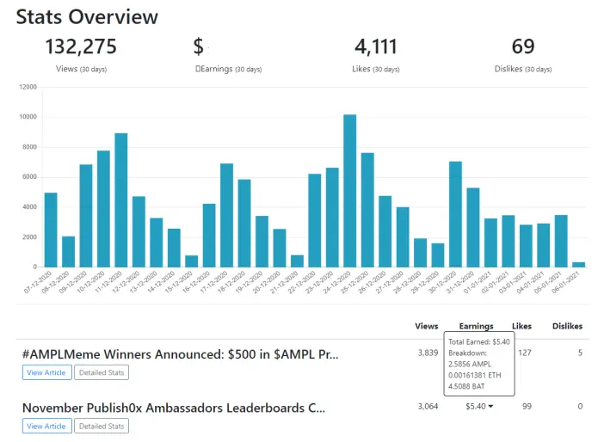This screenshot has height=442, width=604.
Task: Click the 69 dislikes total
Action: pos(523,46)
